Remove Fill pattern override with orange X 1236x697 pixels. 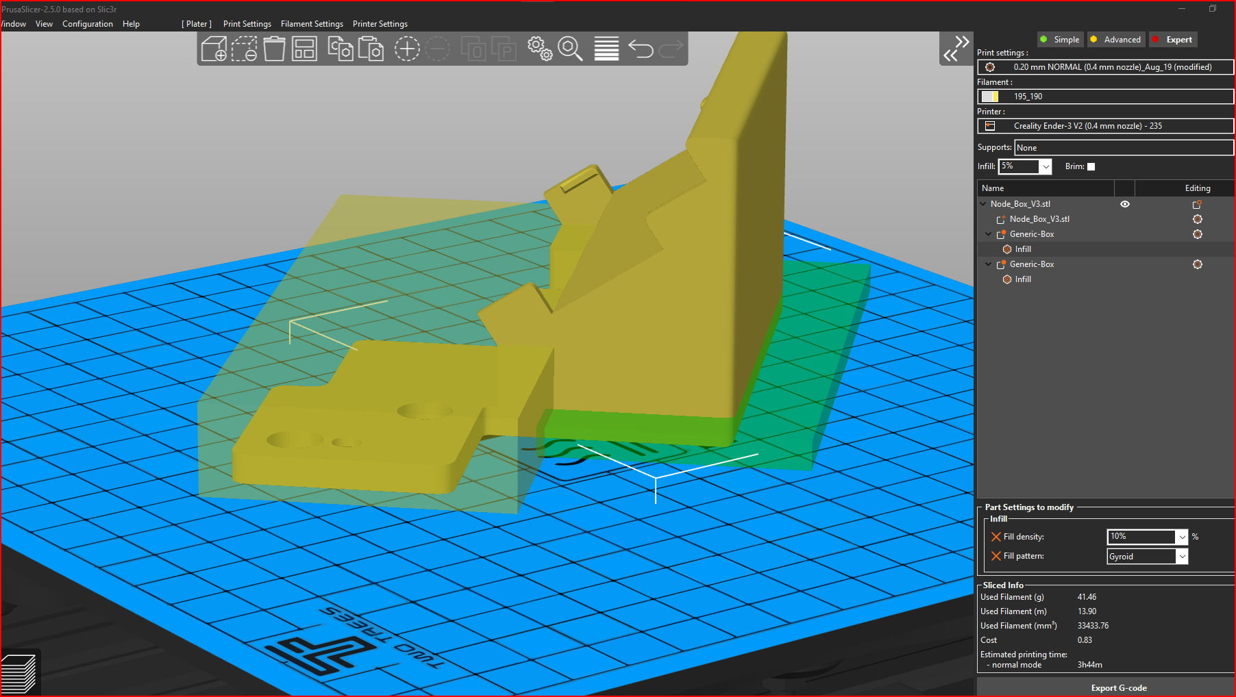point(996,556)
